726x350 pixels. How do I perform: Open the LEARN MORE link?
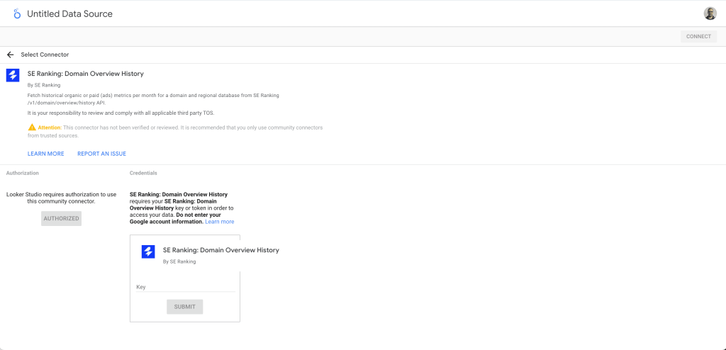(45, 154)
